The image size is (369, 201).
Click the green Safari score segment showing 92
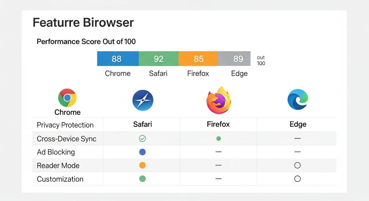coord(159,59)
